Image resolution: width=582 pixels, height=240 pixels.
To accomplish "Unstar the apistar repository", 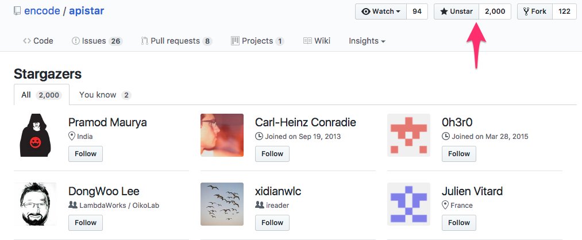I will [x=457, y=11].
